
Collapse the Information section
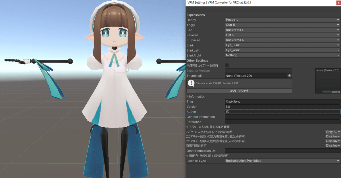point(188,96)
